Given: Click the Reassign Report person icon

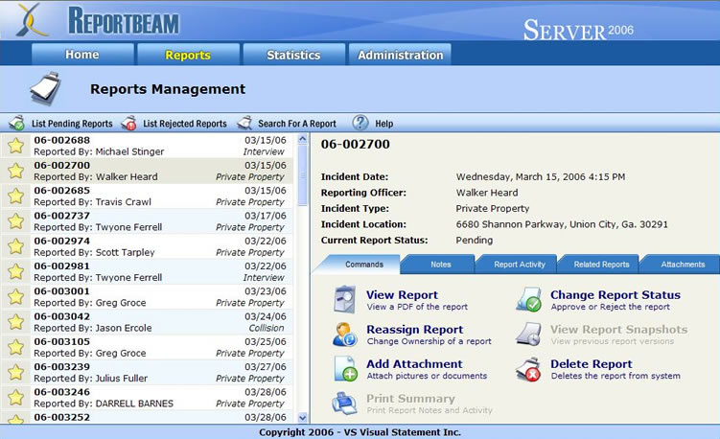Looking at the screenshot, I should [x=344, y=334].
